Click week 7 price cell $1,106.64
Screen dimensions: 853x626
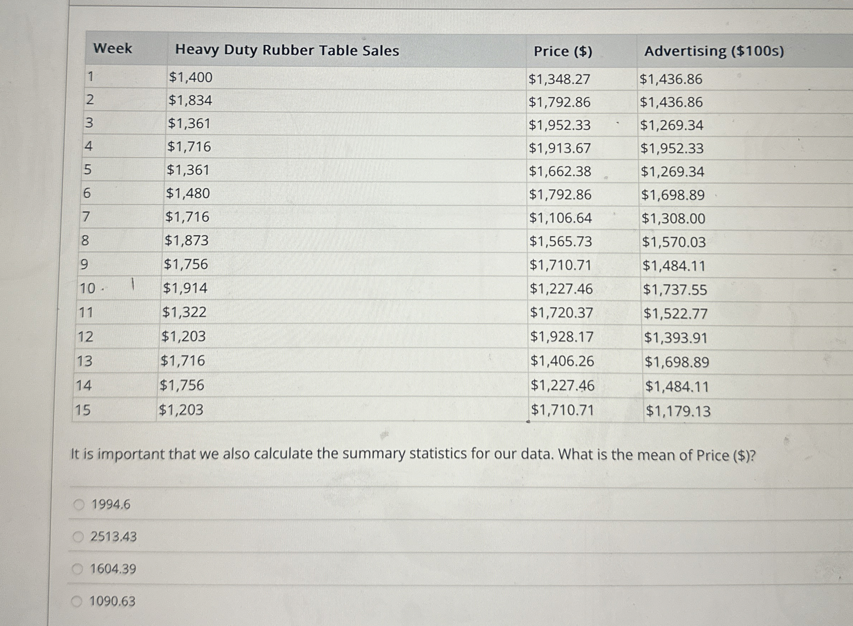click(560, 218)
